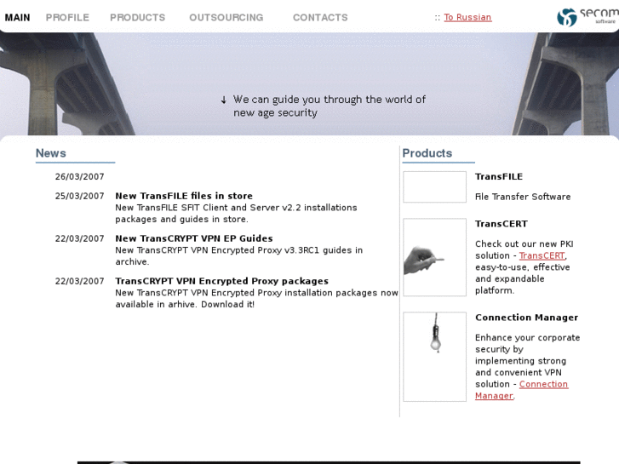Click the 25/03/2007 news date

pyautogui.click(x=79, y=196)
